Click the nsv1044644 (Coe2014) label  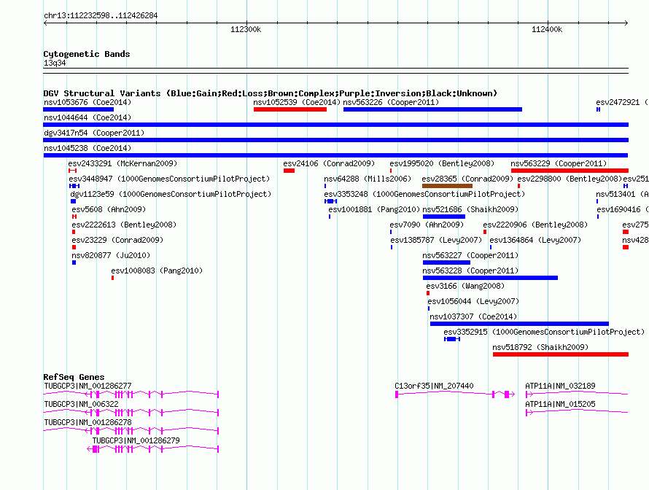point(88,117)
